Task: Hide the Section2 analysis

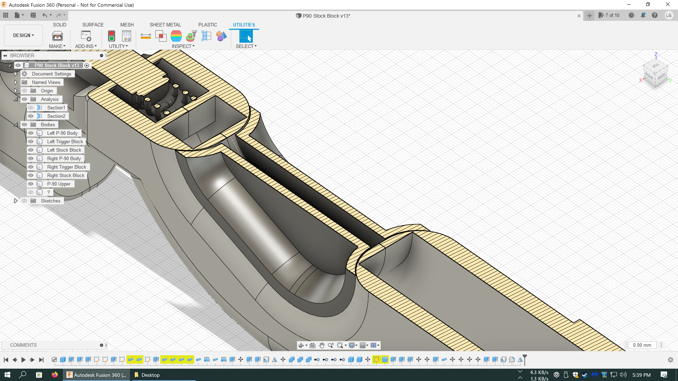Action: point(31,116)
